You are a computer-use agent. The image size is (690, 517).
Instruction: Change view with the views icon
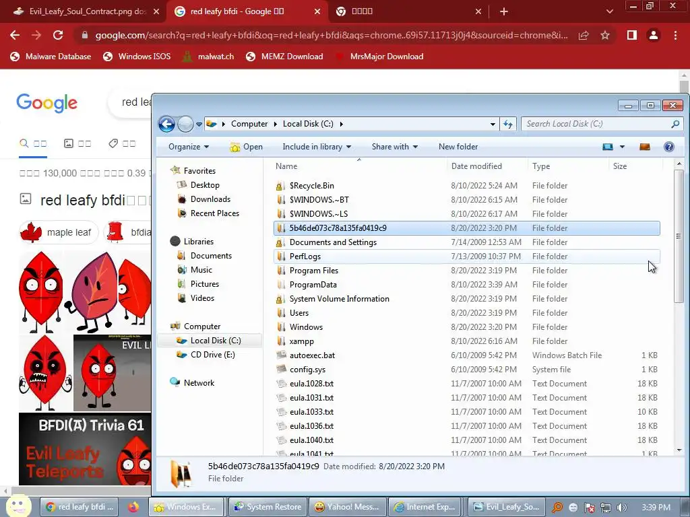point(608,147)
